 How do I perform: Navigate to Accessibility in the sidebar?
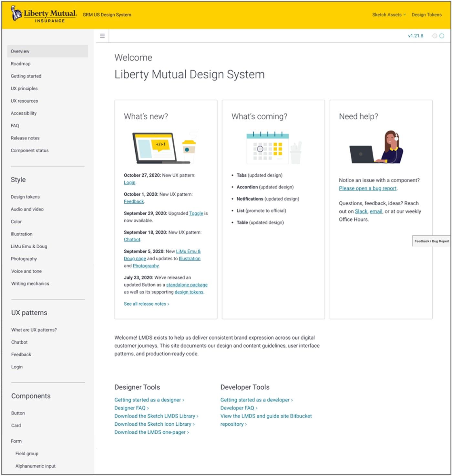[24, 113]
